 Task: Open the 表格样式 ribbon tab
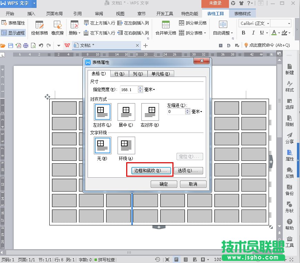point(243,14)
